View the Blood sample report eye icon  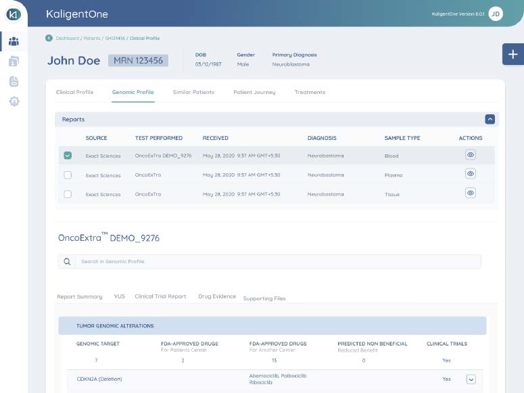click(471, 155)
